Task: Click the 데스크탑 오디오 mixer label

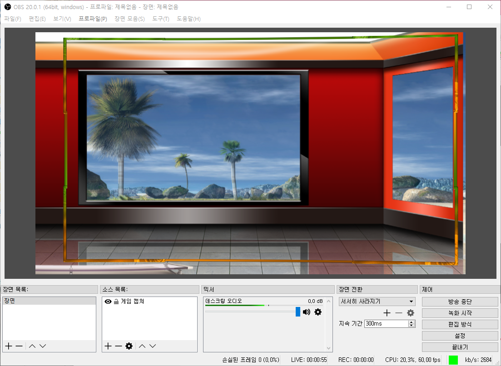Action: [x=223, y=301]
